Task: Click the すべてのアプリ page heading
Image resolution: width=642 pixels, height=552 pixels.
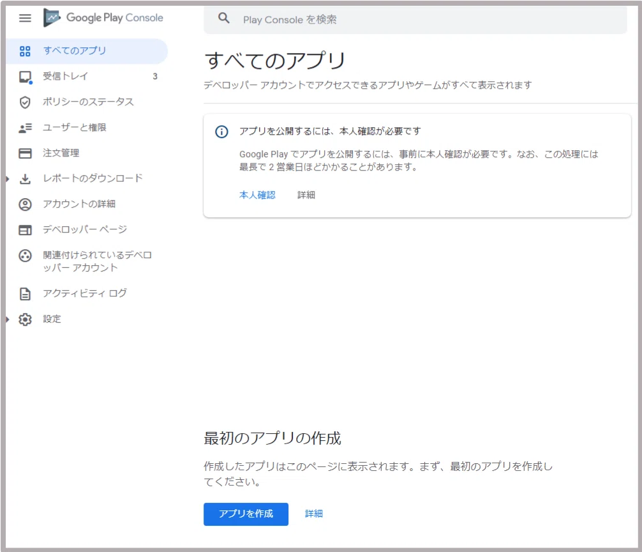Action: tap(275, 61)
